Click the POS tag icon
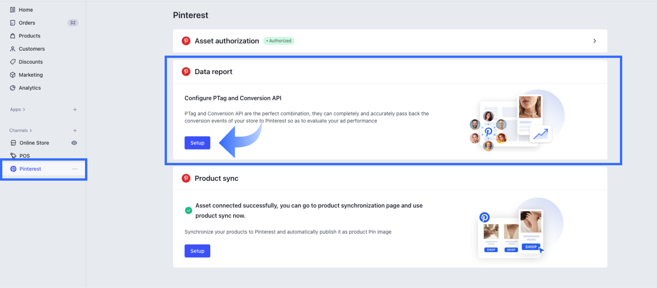The width and height of the screenshot is (657, 288). pyautogui.click(x=14, y=156)
